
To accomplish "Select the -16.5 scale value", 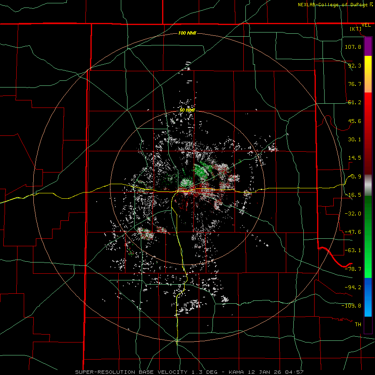I will (353, 195).
